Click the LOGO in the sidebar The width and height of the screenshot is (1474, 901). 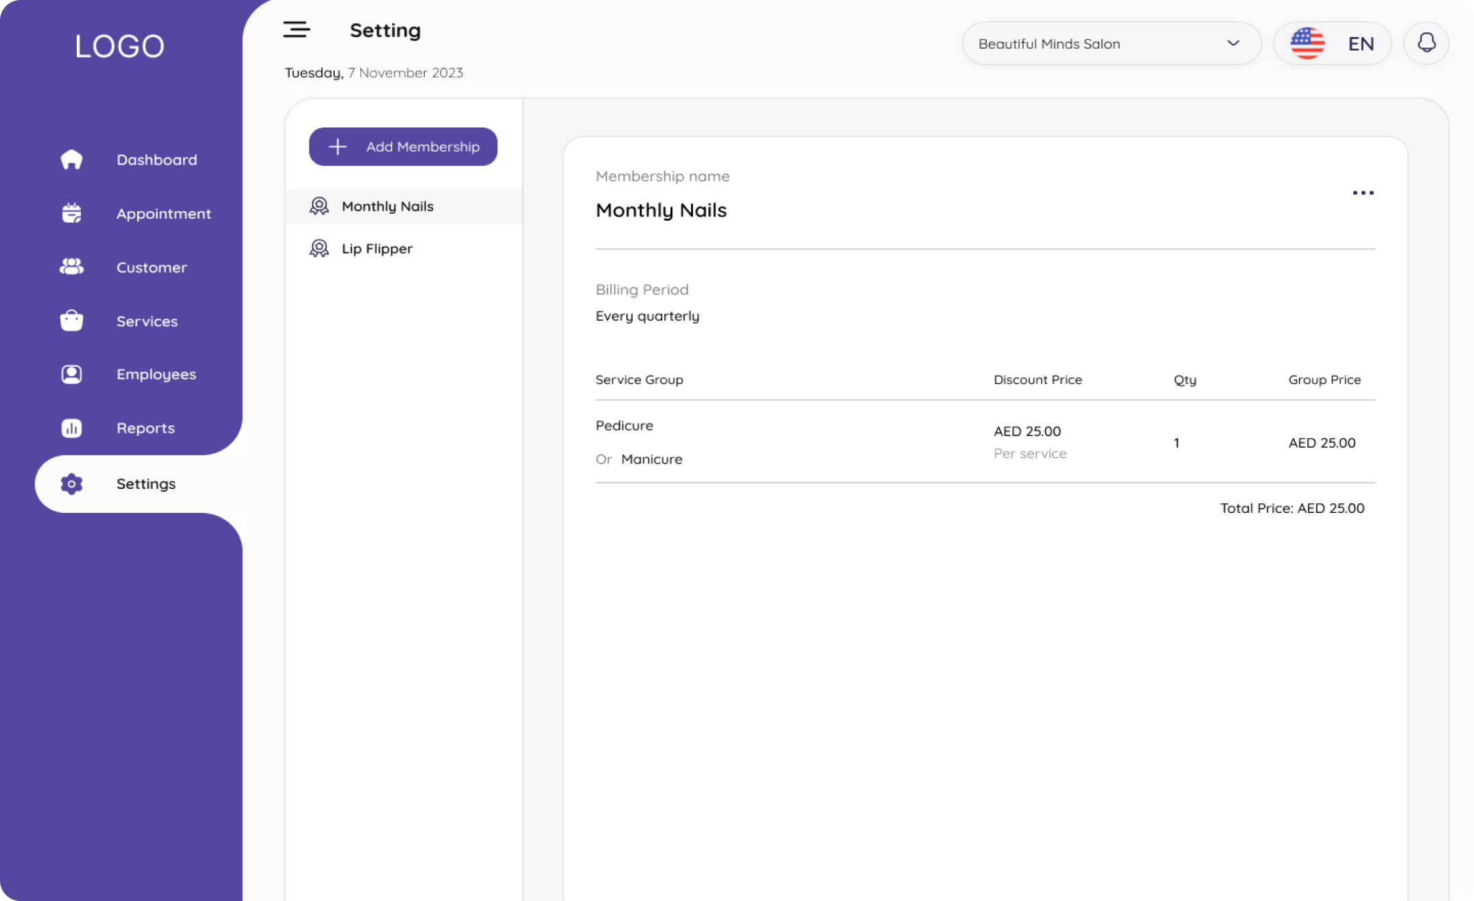pyautogui.click(x=119, y=46)
